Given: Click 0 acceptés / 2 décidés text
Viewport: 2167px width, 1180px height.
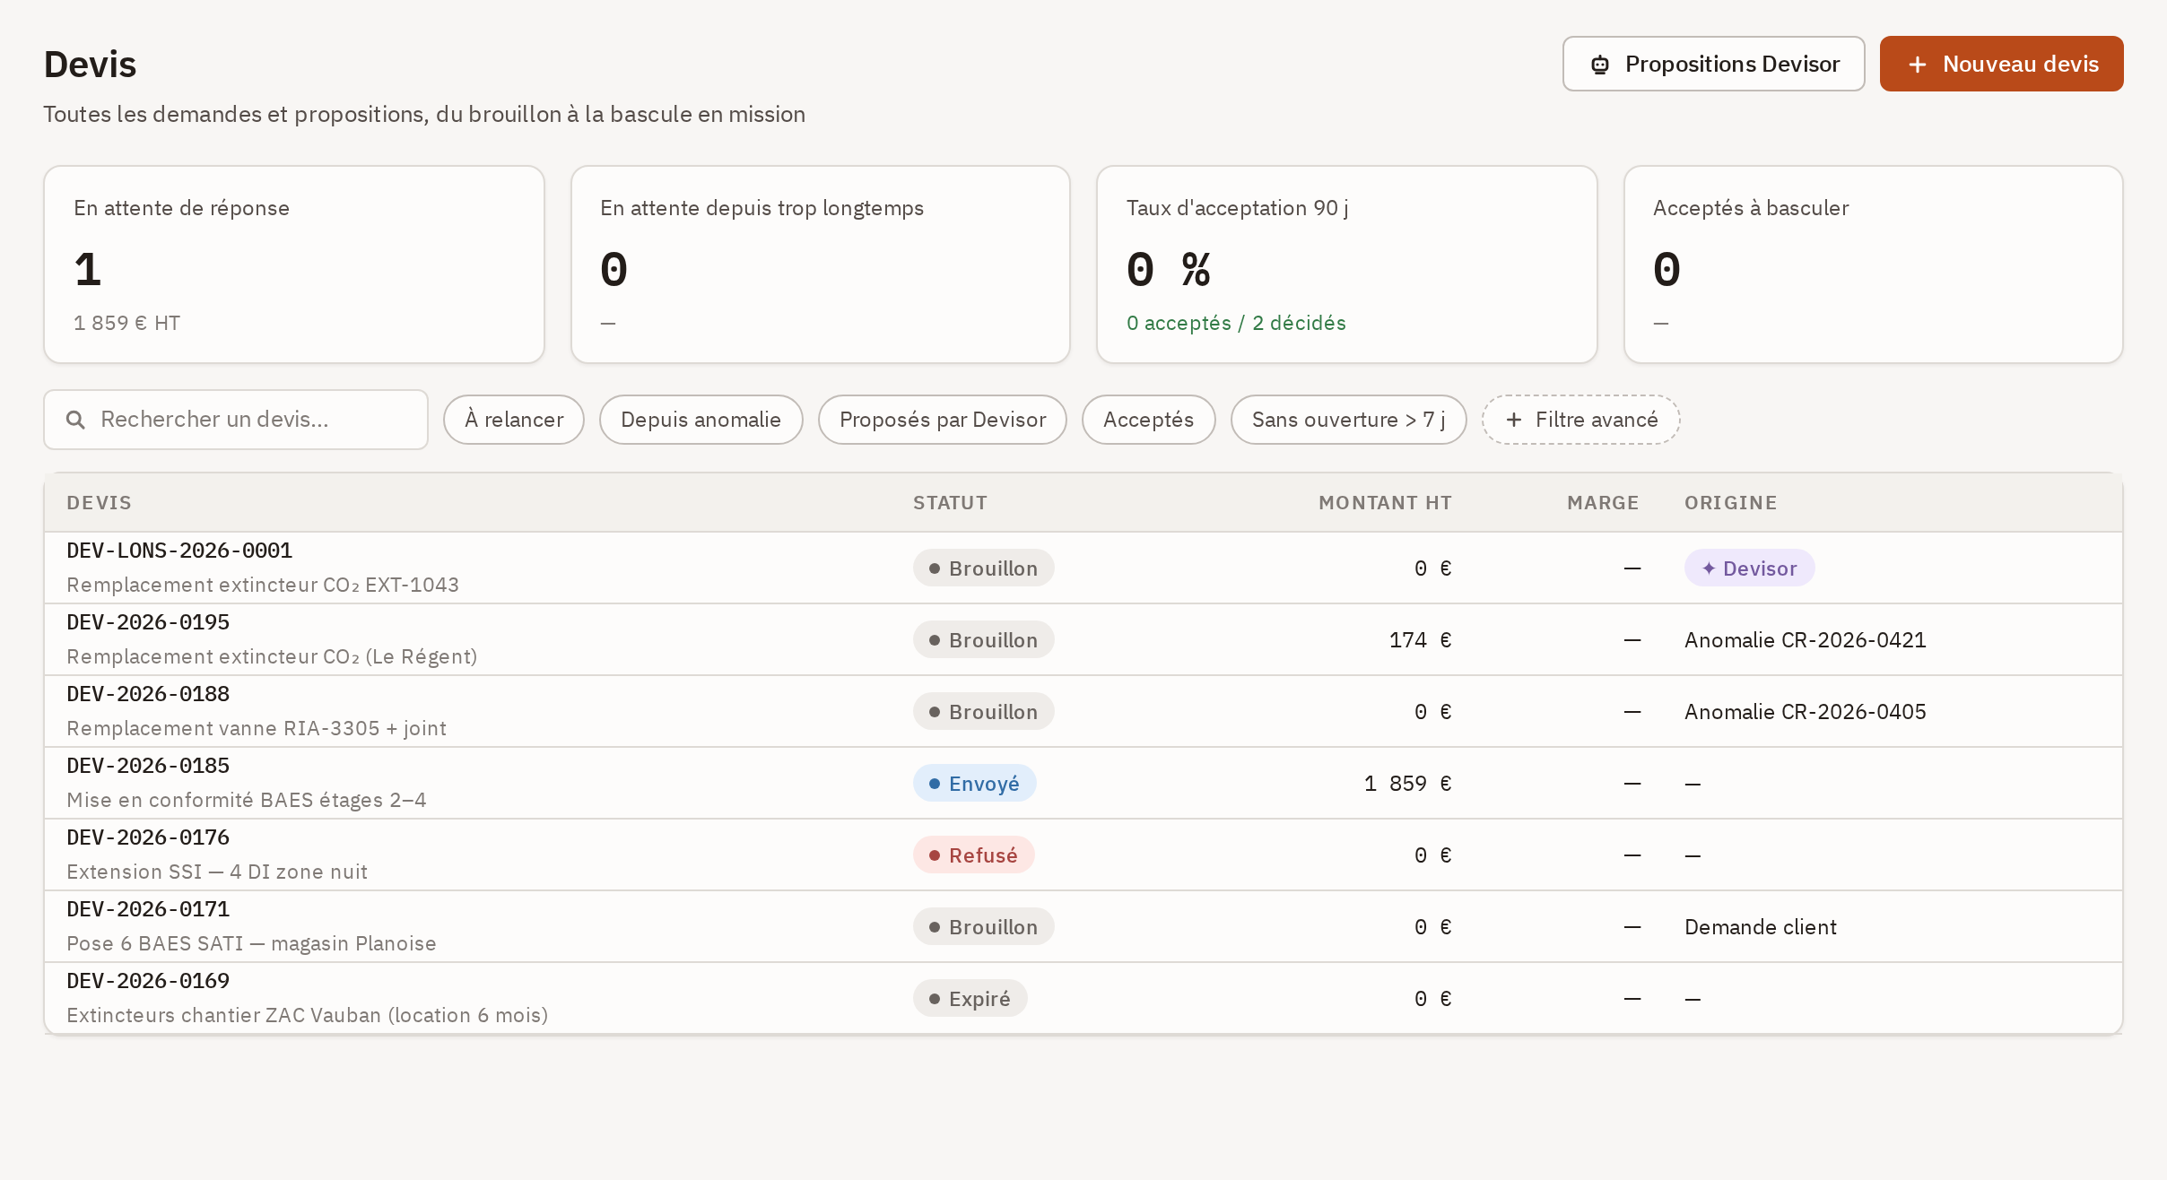Looking at the screenshot, I should 1236,323.
